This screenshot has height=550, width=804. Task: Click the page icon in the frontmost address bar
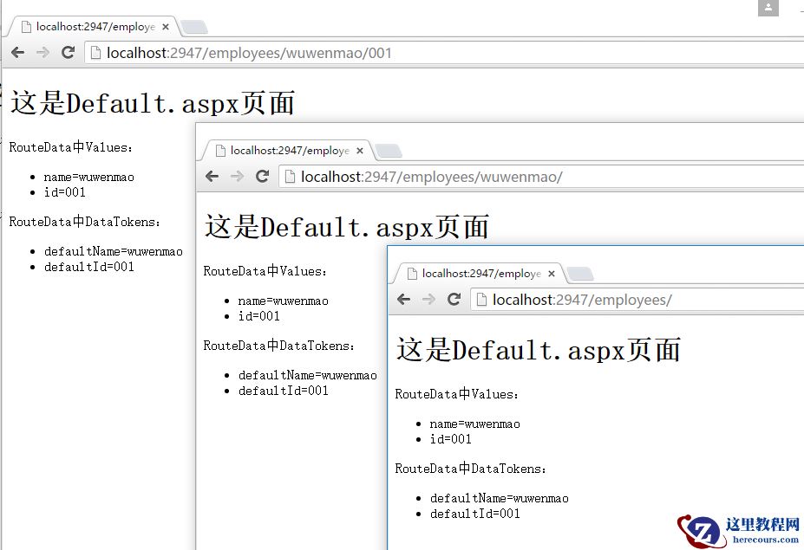480,299
